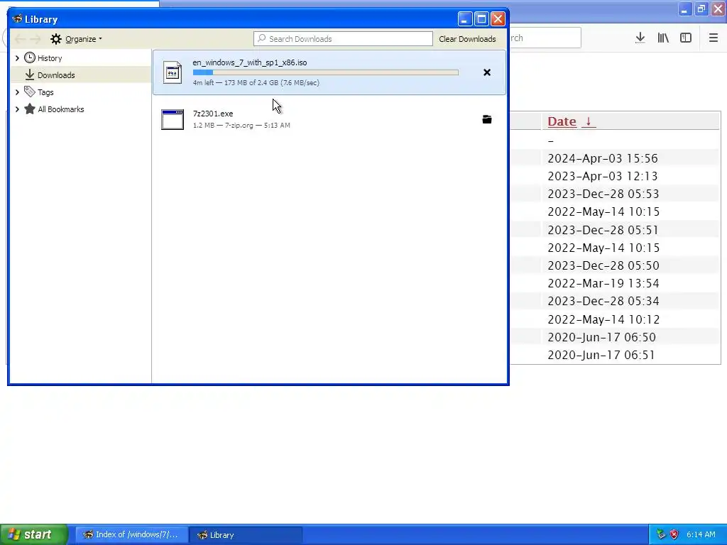Click the red shield security tray icon
The width and height of the screenshot is (727, 545).
tap(674, 534)
